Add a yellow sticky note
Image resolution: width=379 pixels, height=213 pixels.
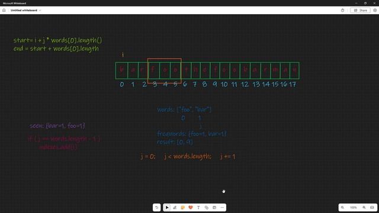pos(183,208)
